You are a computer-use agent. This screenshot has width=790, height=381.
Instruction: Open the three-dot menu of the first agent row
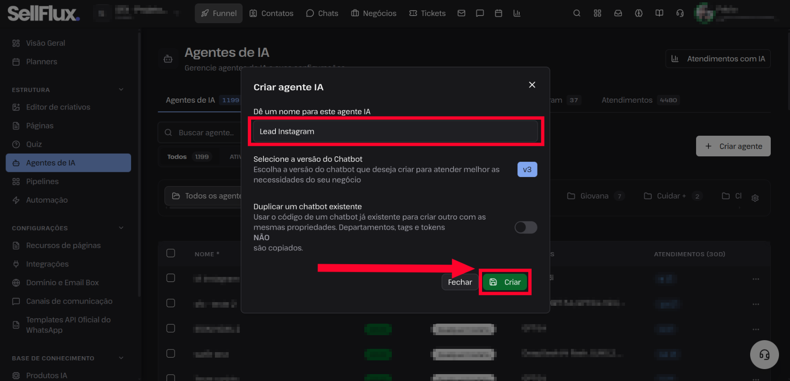(756, 279)
